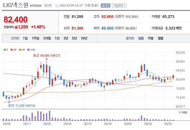The height and width of the screenshot is (130, 190).
Task: Select the 3년 line chart tab
Action: (66, 38)
